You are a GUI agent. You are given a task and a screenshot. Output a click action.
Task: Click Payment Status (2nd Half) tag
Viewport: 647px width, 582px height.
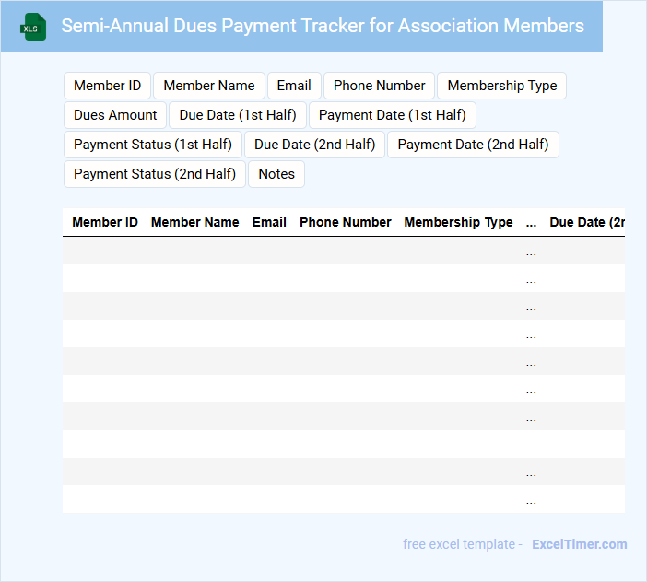155,174
